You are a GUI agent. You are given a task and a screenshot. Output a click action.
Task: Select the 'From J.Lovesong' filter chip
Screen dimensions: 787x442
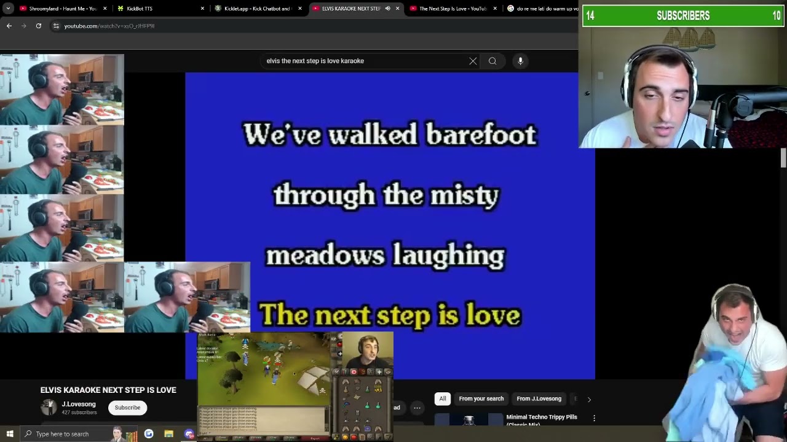(x=539, y=399)
